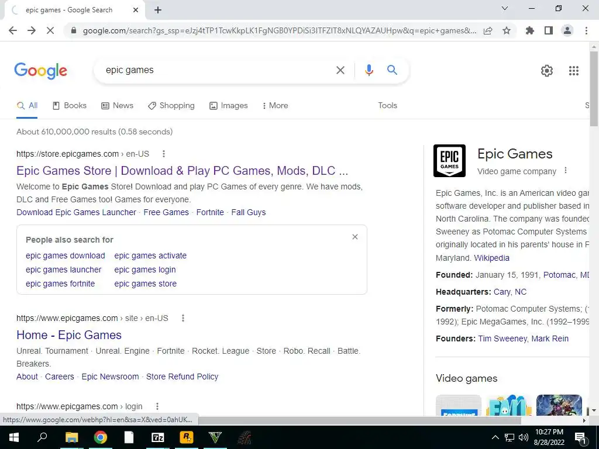Open Google quick settings gear

pos(547,71)
